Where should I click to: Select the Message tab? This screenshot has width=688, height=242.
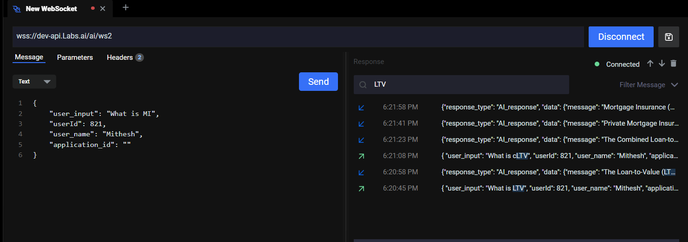pos(29,57)
